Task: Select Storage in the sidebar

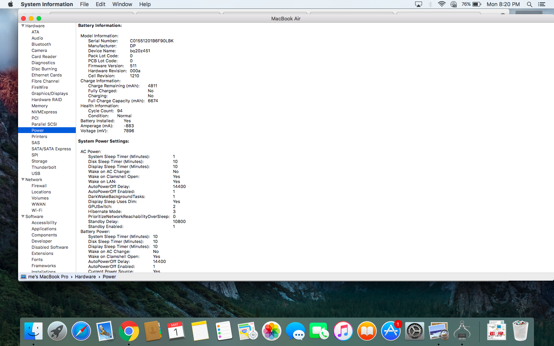Action: pos(39,161)
